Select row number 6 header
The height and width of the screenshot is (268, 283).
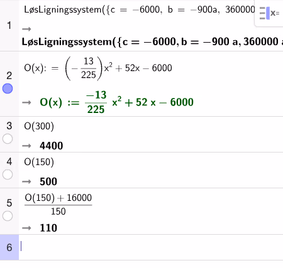click(9, 247)
